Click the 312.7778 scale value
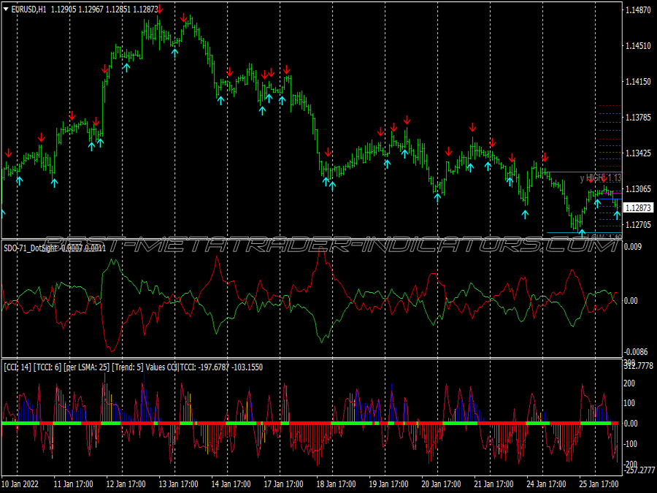Viewport: 657px width, 493px height. click(639, 366)
